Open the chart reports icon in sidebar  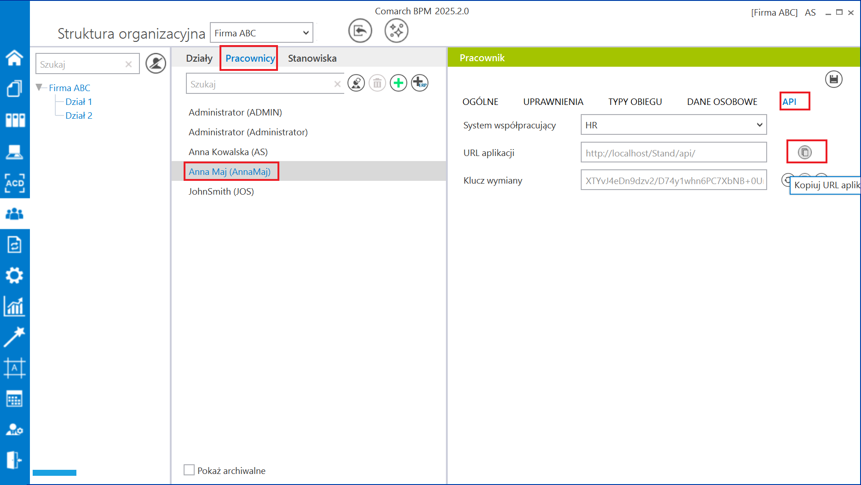tap(14, 306)
